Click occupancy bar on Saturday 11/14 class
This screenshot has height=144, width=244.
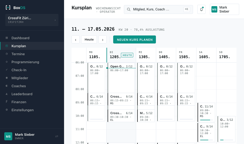click(207, 120)
